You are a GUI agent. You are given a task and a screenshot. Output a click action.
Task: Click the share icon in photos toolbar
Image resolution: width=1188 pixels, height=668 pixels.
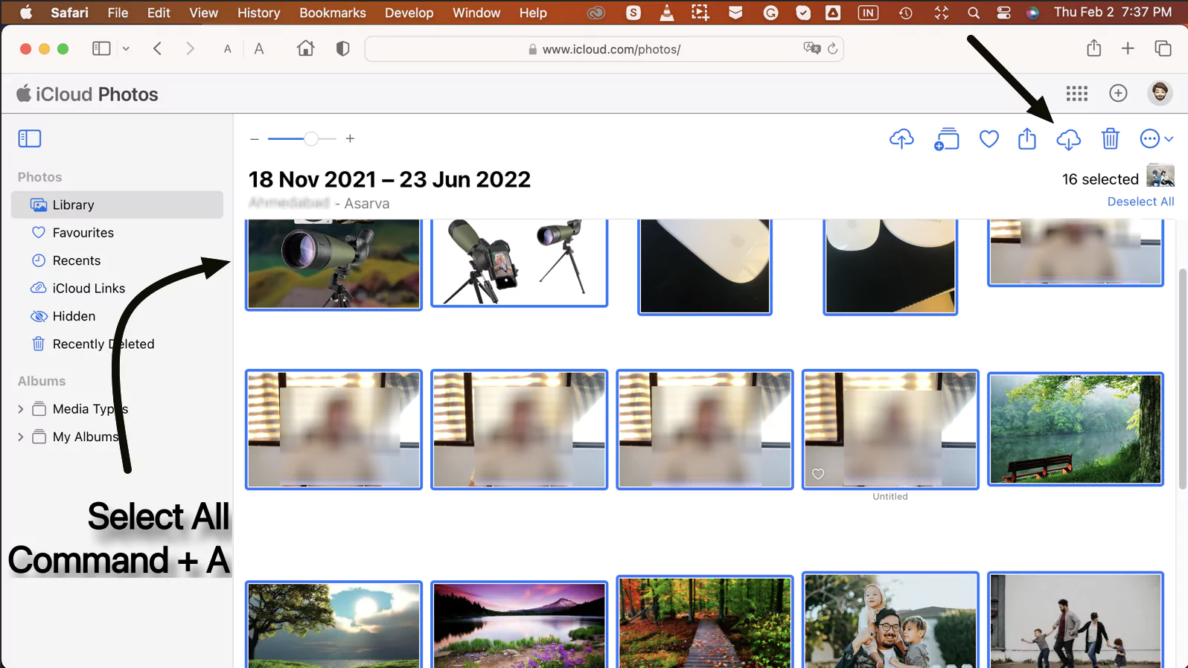[1027, 139]
